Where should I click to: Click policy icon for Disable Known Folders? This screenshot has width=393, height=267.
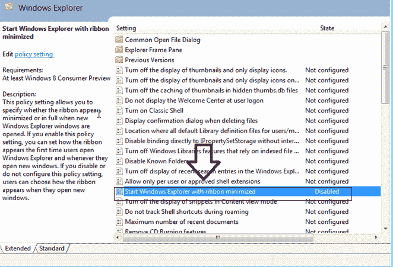(x=119, y=161)
